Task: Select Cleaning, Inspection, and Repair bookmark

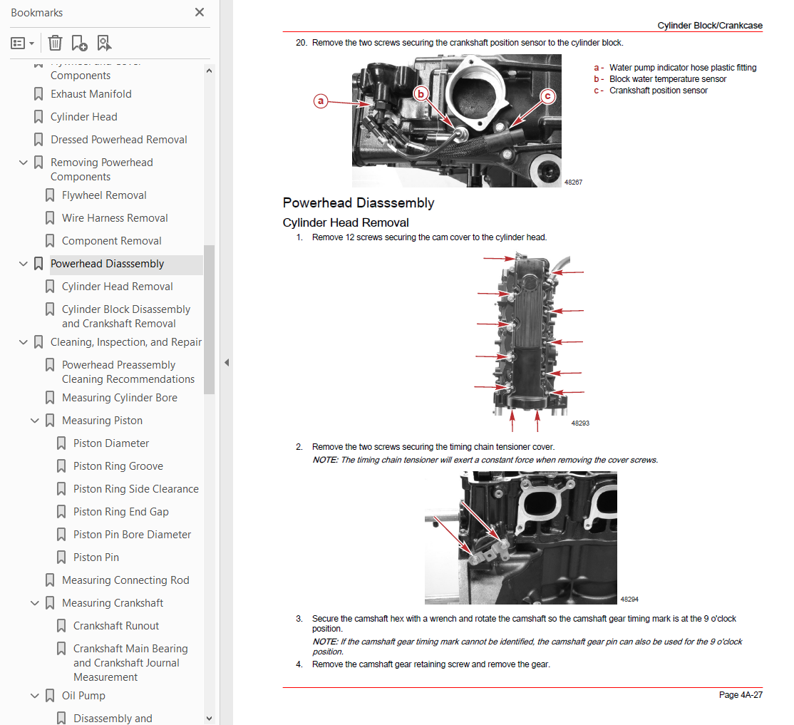Action: point(126,342)
